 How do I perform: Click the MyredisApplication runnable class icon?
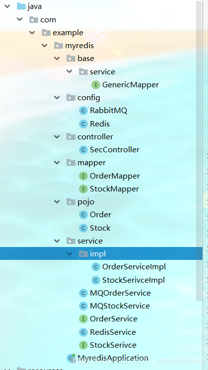tap(71, 358)
